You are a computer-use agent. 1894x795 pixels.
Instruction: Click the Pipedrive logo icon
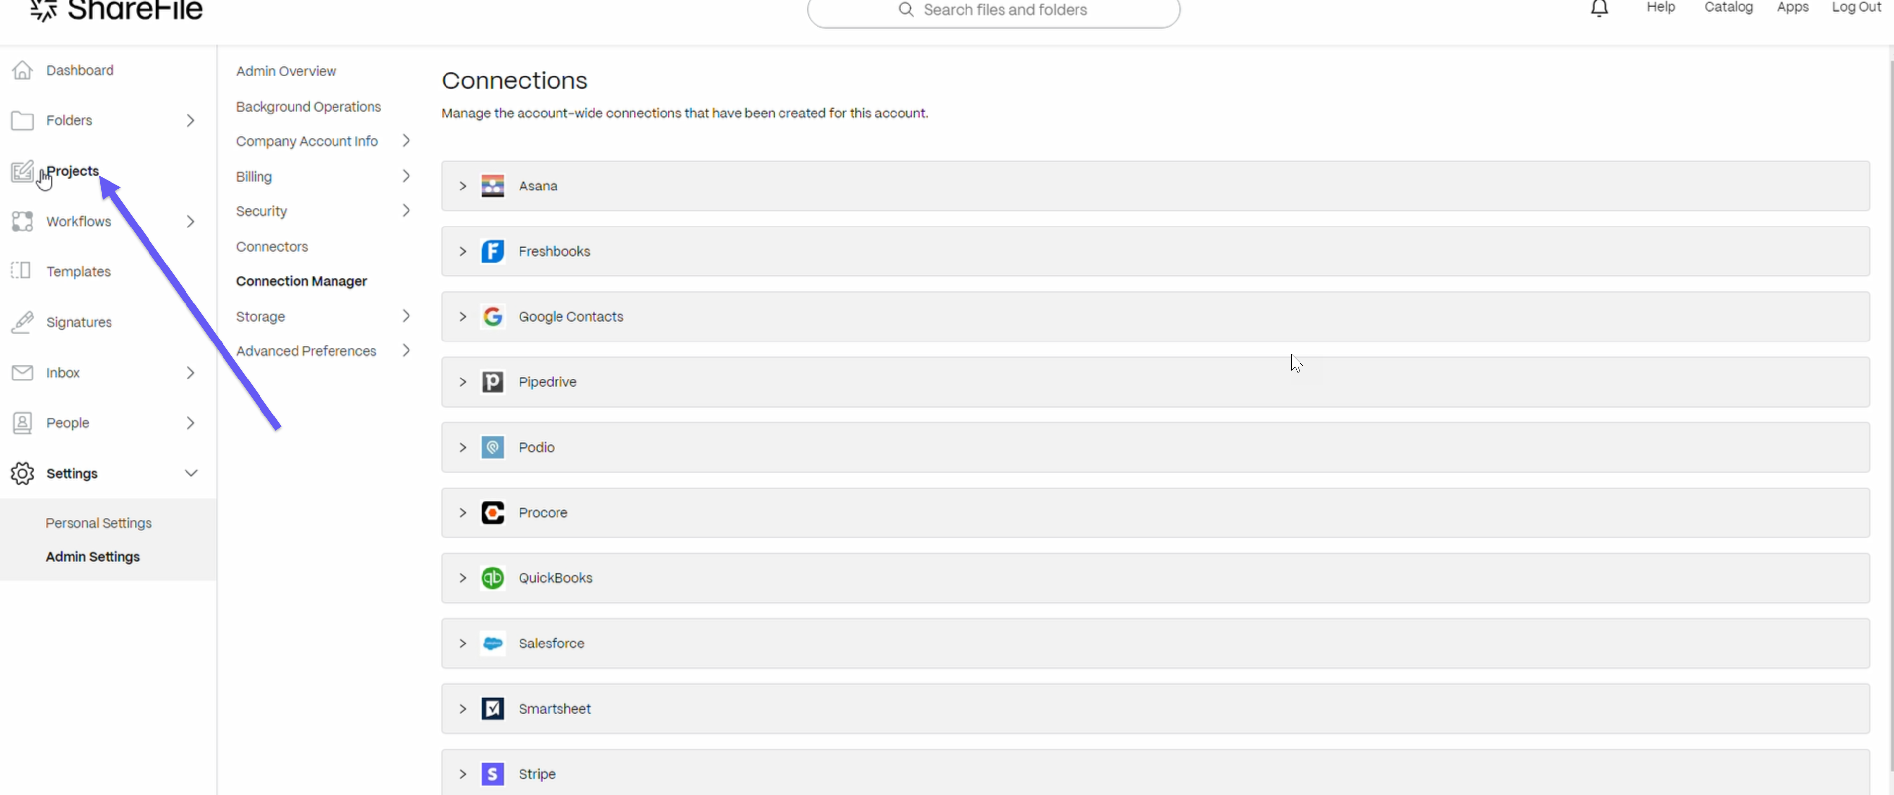coord(492,382)
